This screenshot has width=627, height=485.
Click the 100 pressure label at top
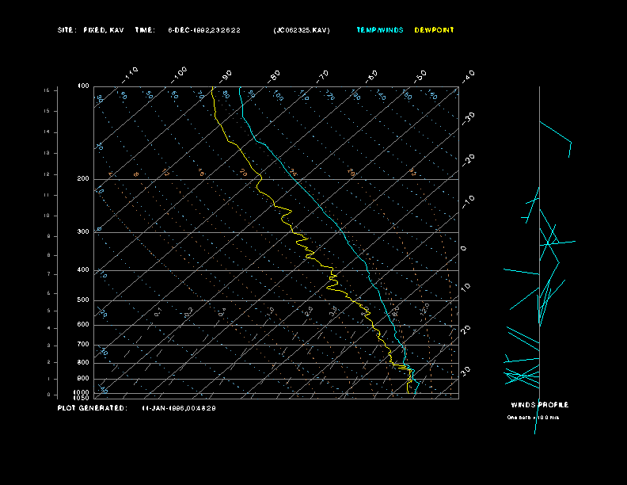(83, 86)
